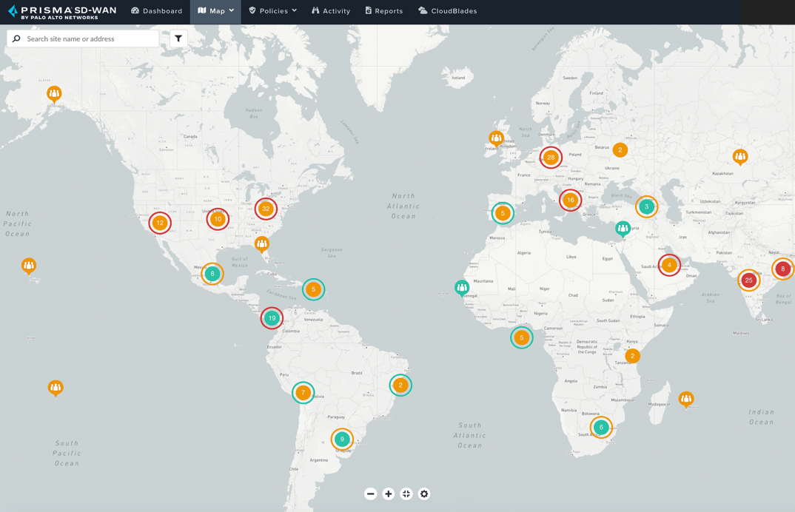Click the Kazakhstan site pin marker

coord(740,156)
